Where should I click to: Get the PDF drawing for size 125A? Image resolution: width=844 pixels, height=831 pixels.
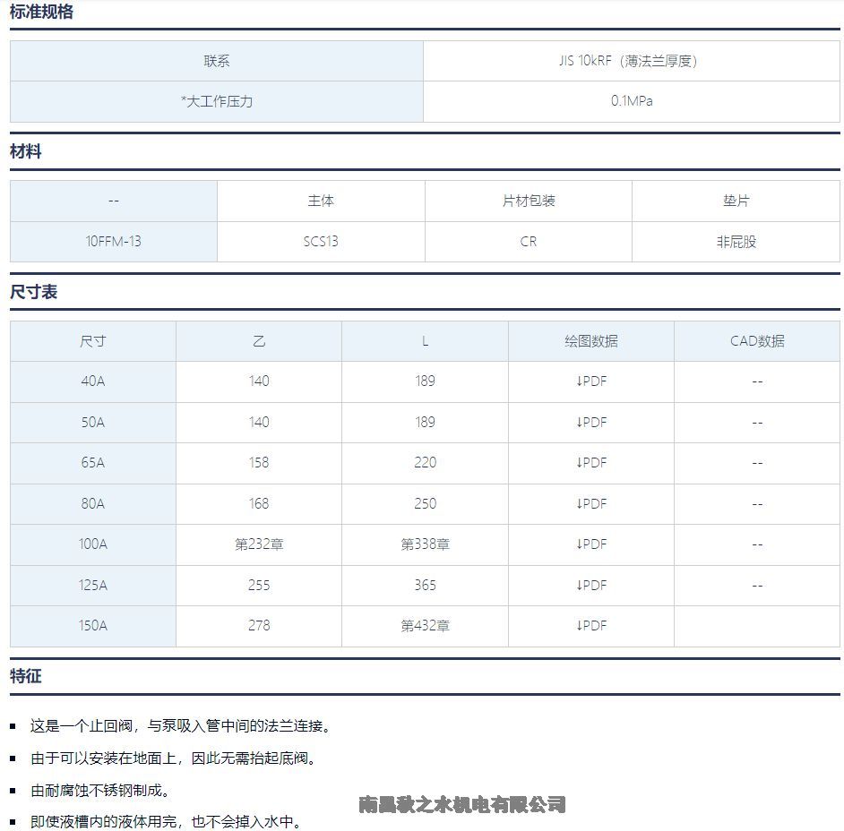pos(590,585)
